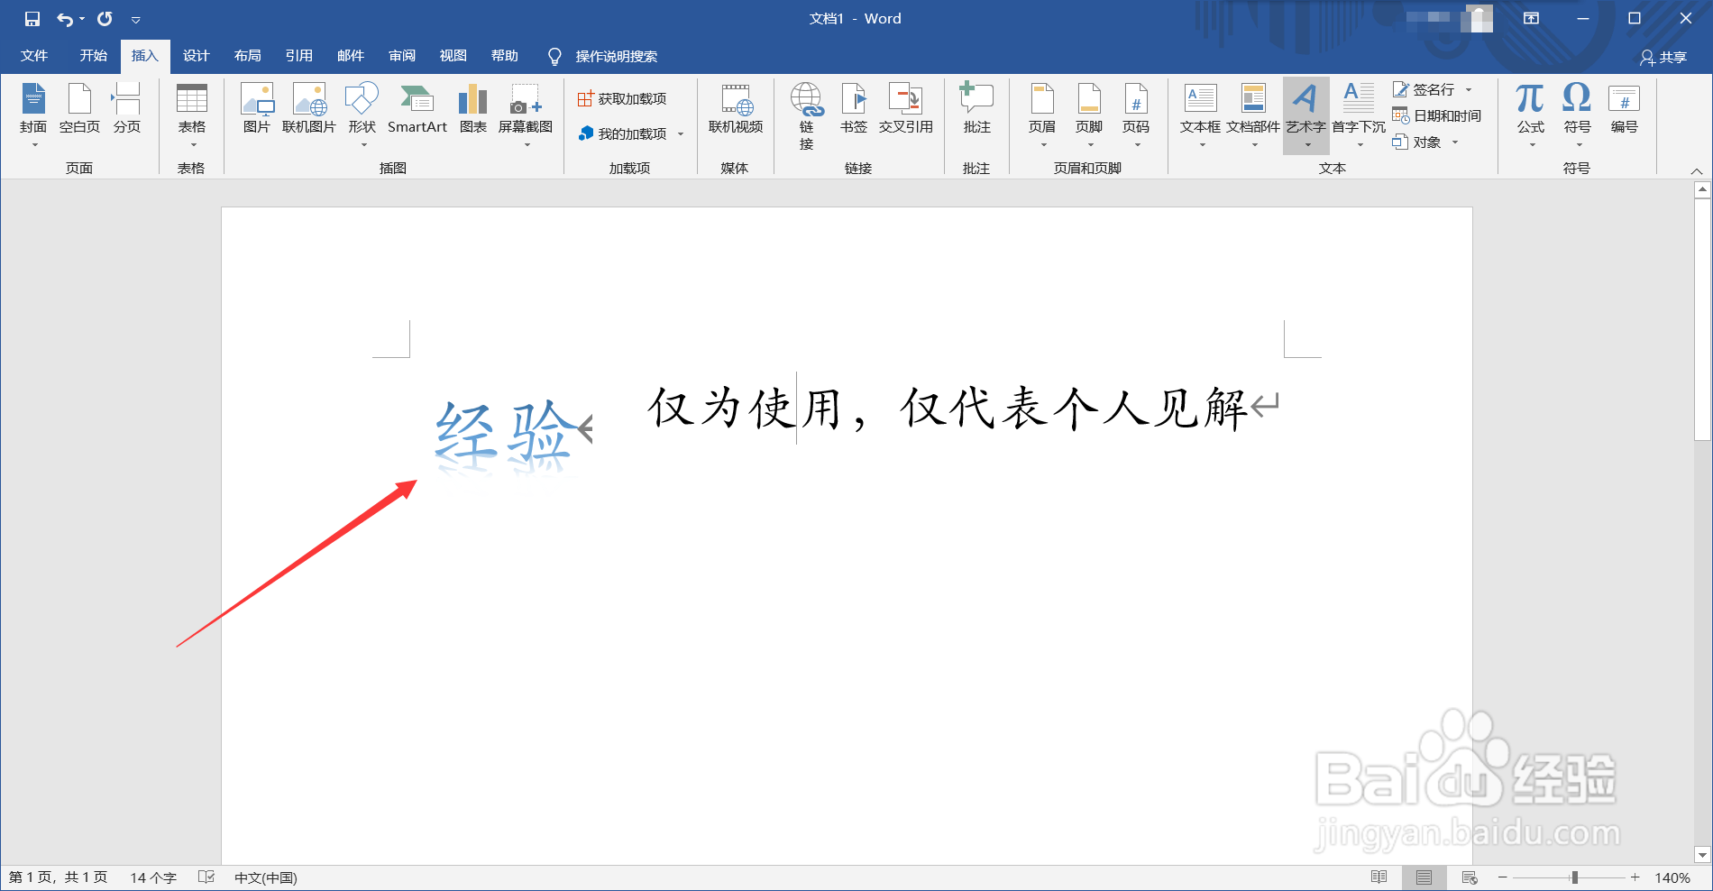Click the Undo arrow icon

[65, 19]
